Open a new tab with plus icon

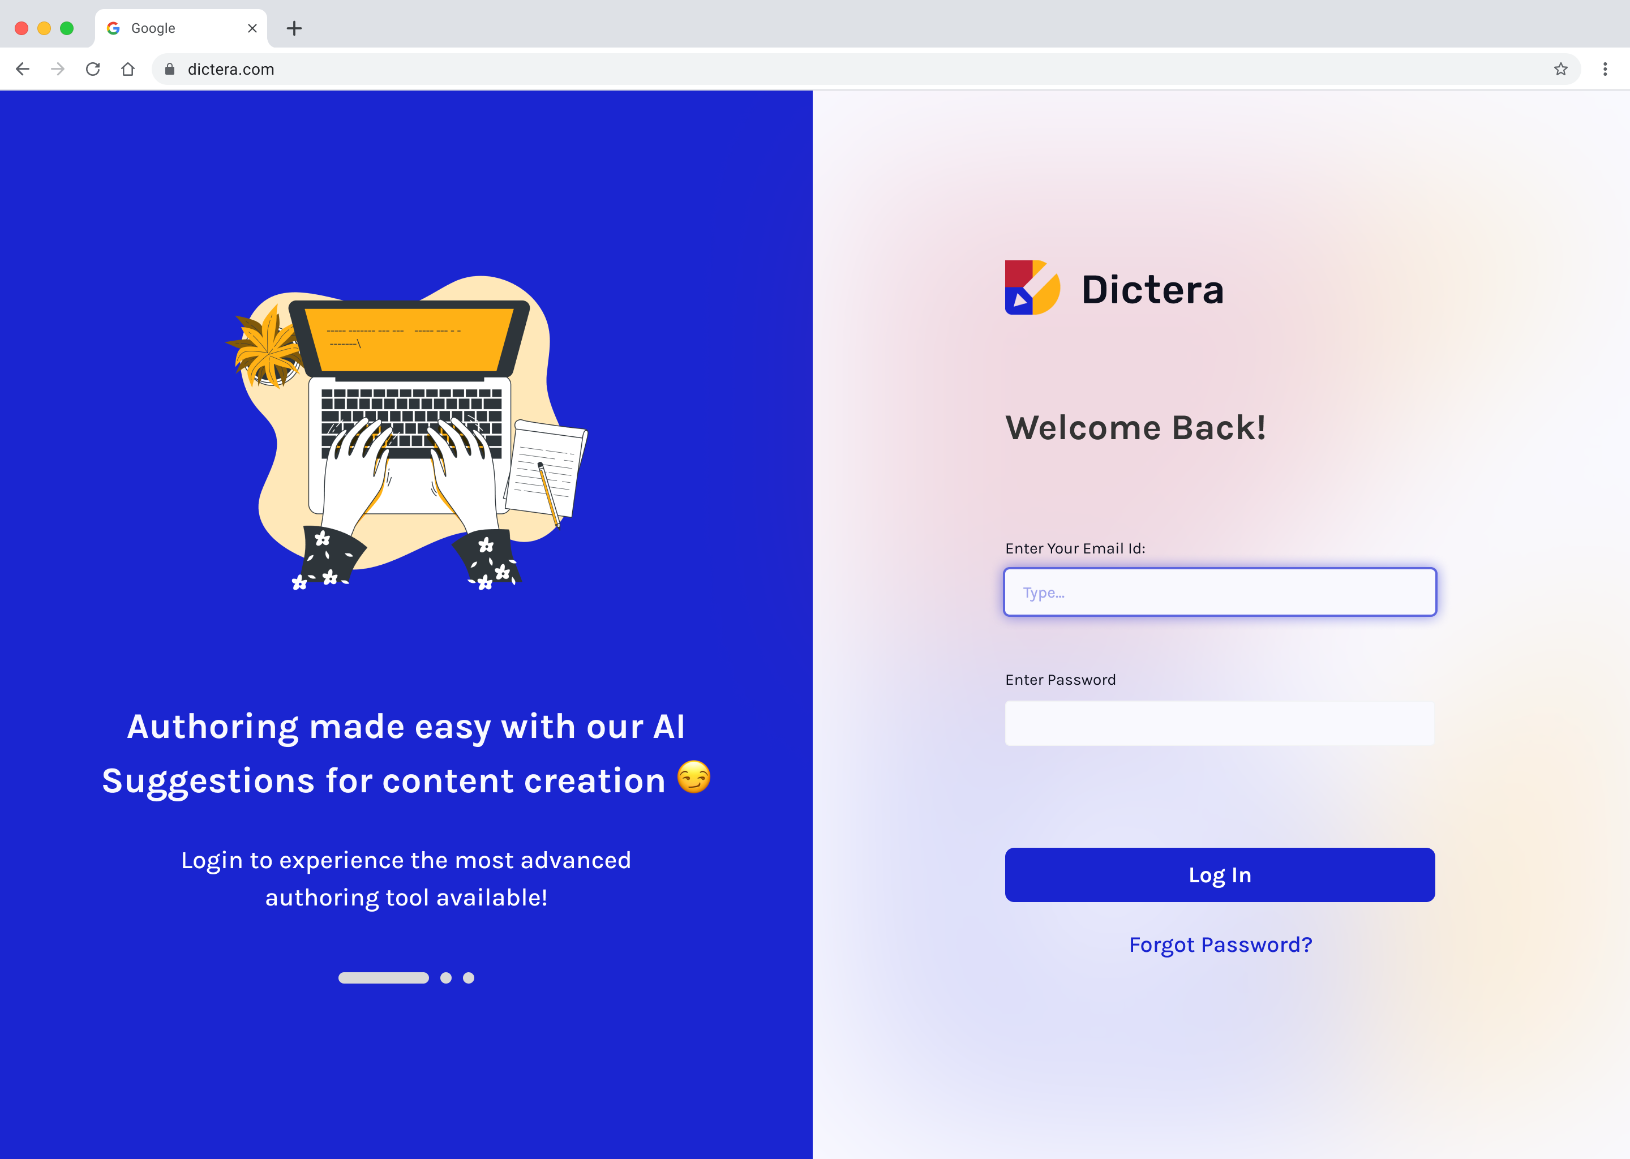[294, 28]
